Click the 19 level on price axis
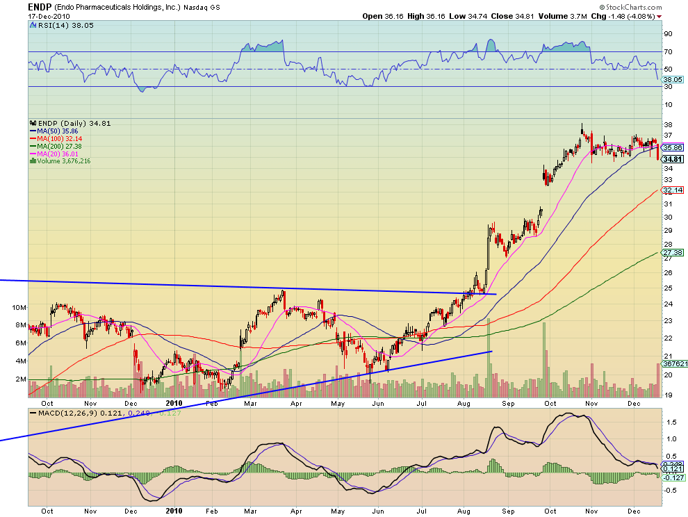The image size is (688, 517). [x=668, y=395]
